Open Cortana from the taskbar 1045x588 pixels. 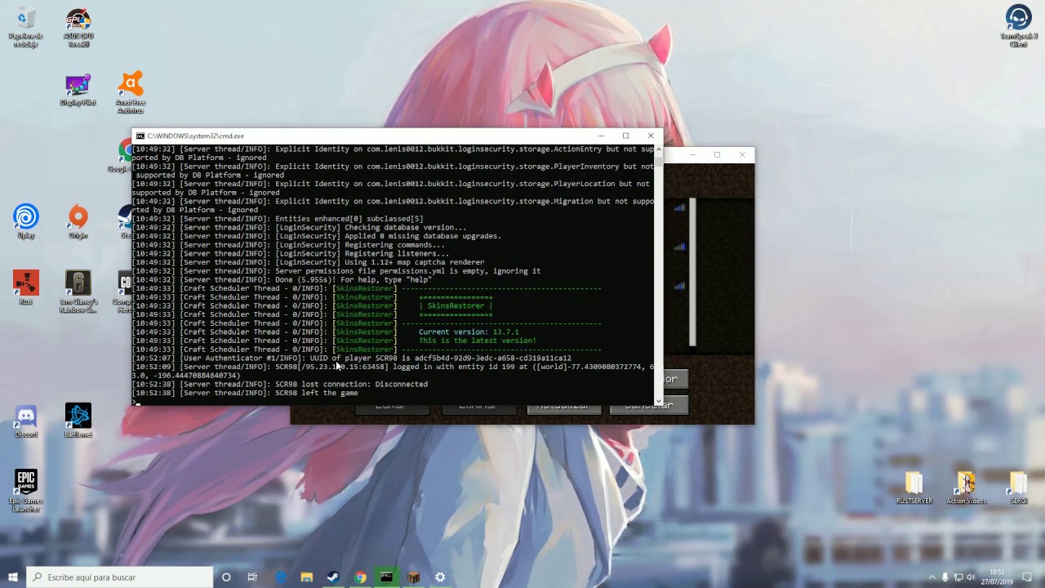[226, 577]
